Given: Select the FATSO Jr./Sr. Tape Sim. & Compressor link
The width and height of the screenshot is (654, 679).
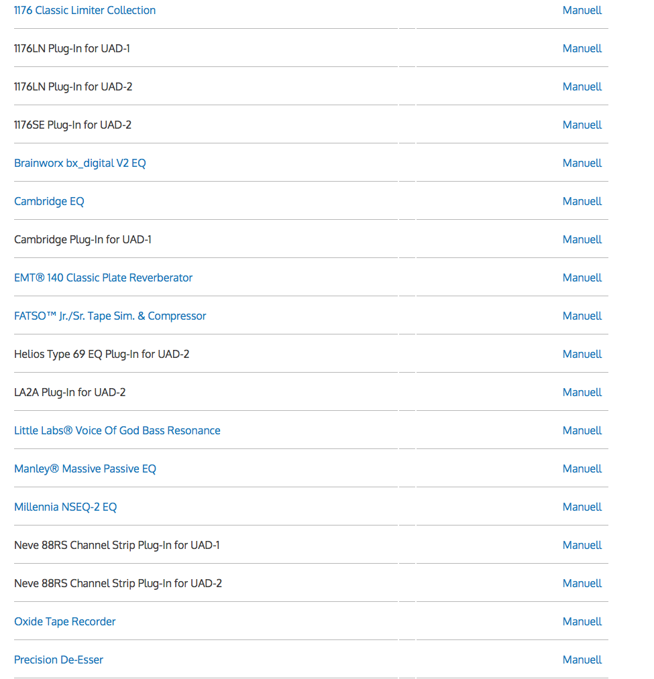Looking at the screenshot, I should pos(110,316).
